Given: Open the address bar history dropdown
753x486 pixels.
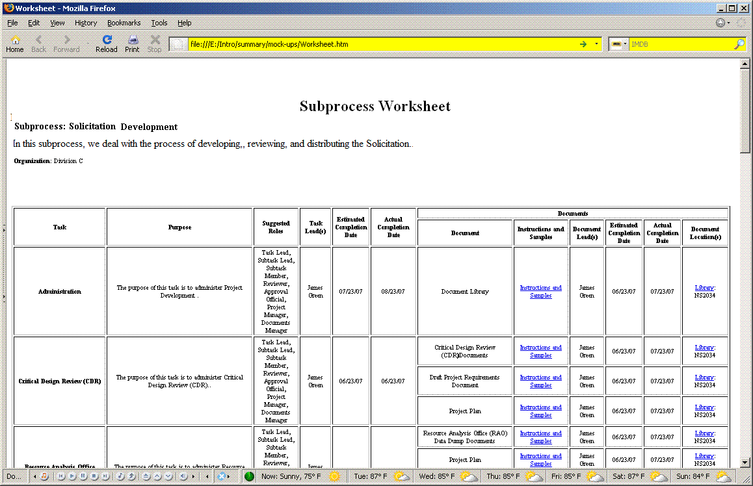Looking at the screenshot, I should click(596, 44).
